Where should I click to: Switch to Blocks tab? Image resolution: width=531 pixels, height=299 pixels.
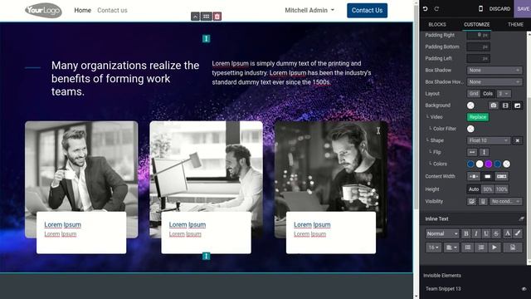click(437, 24)
